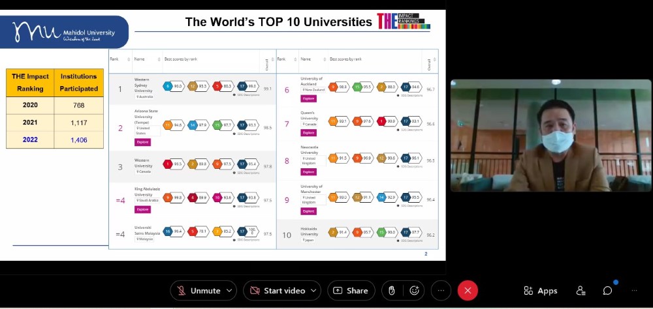Open the Apps panel
653x309 pixels.
click(540, 291)
